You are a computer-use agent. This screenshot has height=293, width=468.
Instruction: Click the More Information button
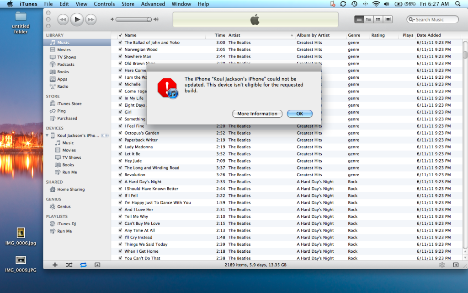pos(257,114)
